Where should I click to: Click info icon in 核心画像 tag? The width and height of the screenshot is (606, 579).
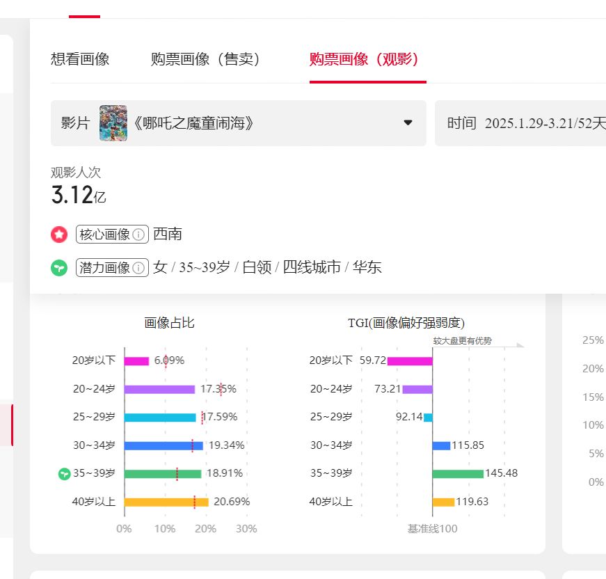138,235
